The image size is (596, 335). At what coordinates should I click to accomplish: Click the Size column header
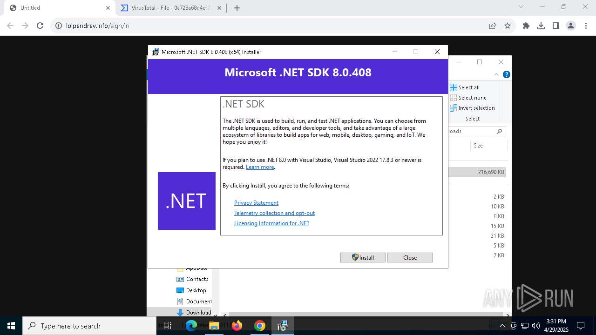click(478, 146)
